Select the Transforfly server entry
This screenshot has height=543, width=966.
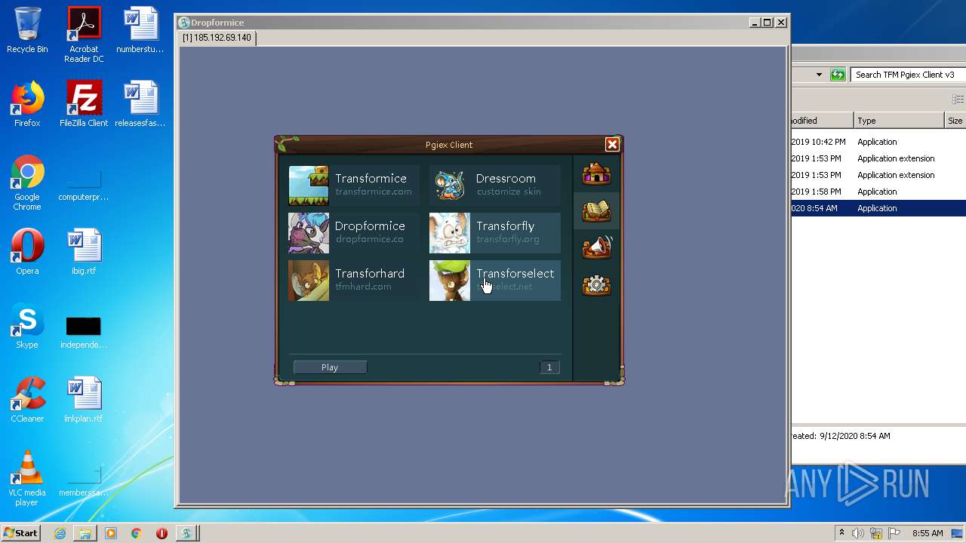pyautogui.click(x=495, y=233)
